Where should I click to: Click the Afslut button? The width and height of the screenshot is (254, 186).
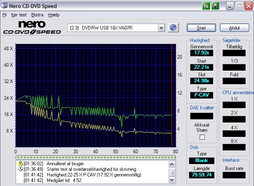point(234,28)
